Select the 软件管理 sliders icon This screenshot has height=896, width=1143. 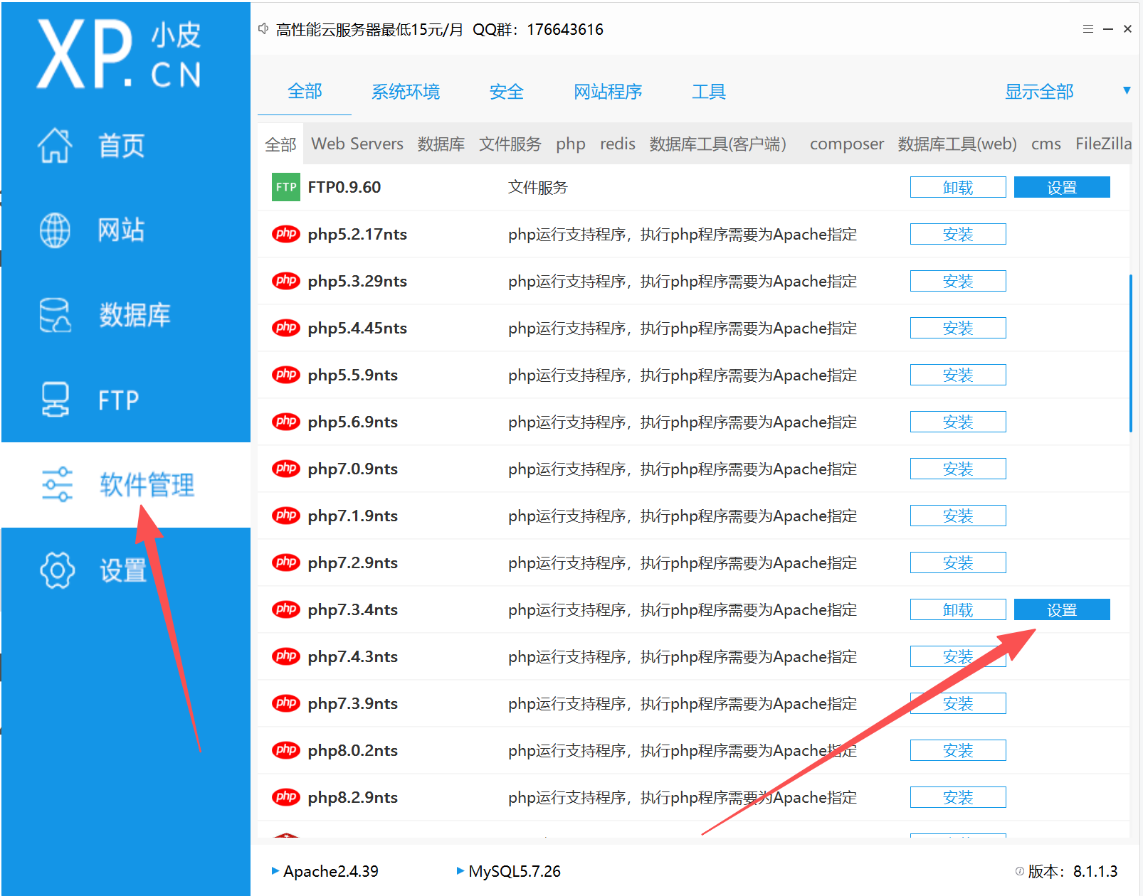(x=57, y=484)
